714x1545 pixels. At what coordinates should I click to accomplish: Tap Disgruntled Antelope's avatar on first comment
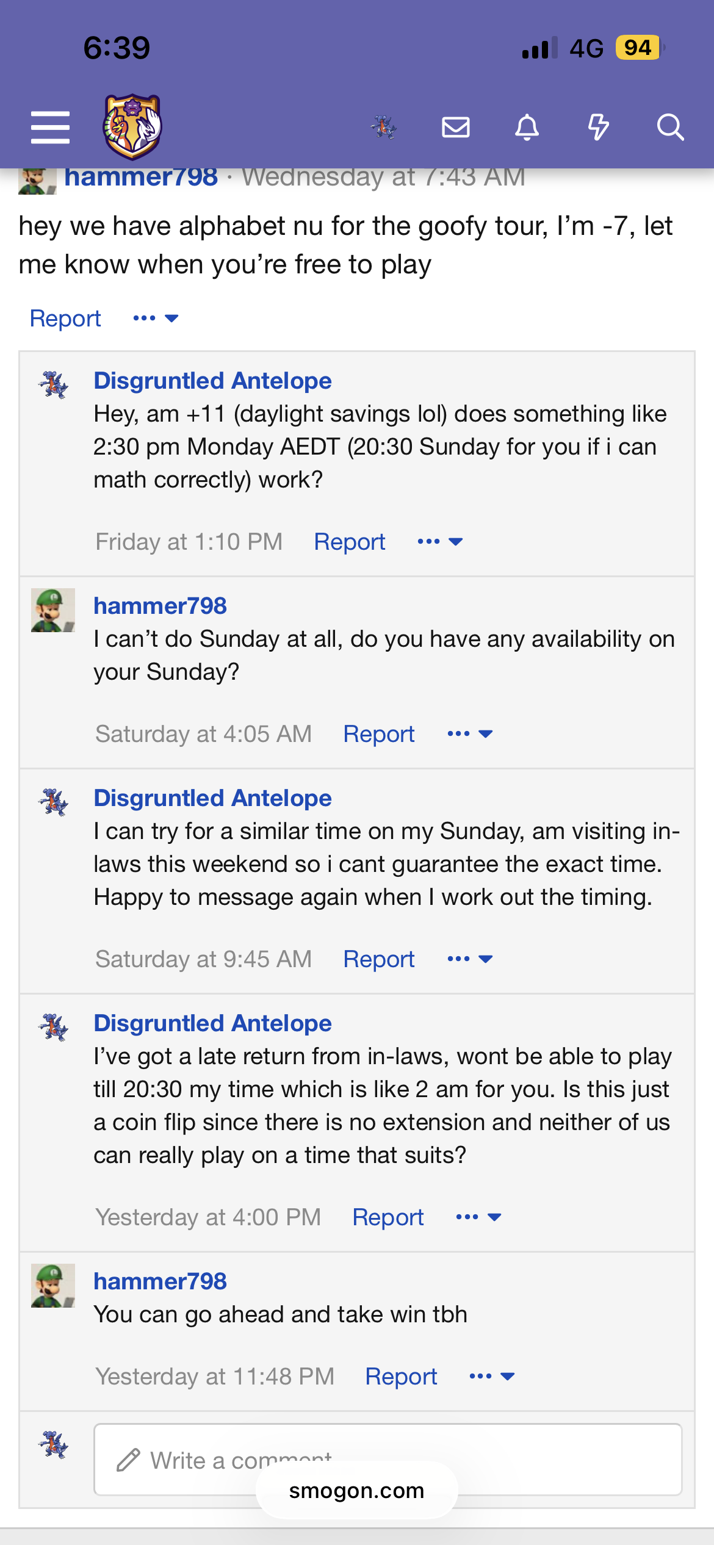pos(53,384)
